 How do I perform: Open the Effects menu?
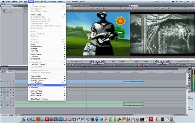point(61,2)
